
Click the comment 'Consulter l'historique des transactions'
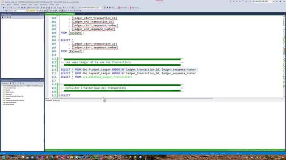click(x=96, y=88)
